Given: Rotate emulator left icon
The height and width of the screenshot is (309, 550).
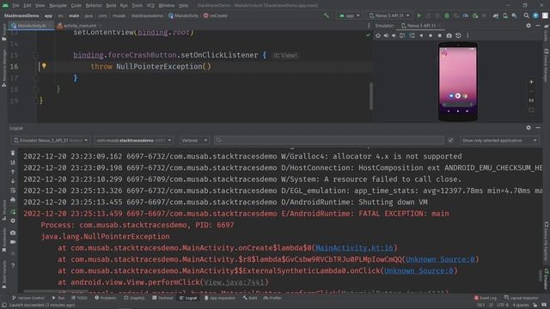Looking at the screenshot, I should (402, 36).
